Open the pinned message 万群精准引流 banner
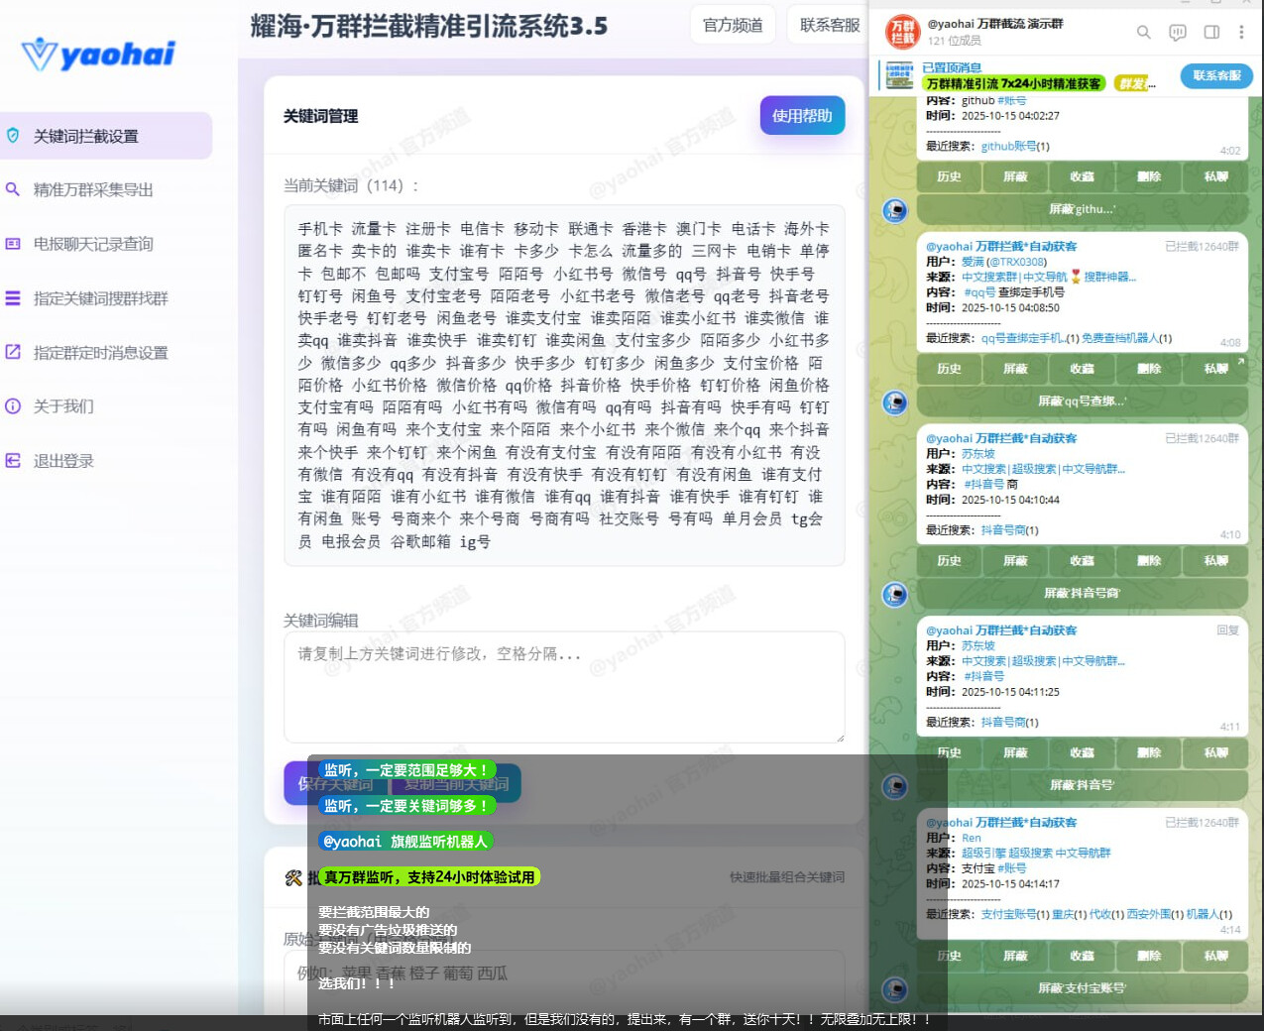This screenshot has height=1031, width=1264. point(1011,83)
